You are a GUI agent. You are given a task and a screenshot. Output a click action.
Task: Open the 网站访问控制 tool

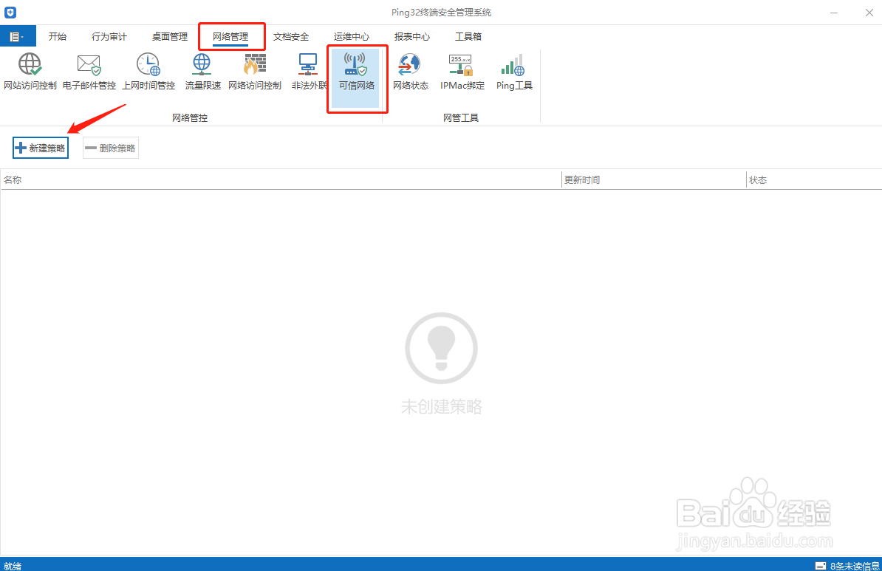pyautogui.click(x=30, y=72)
